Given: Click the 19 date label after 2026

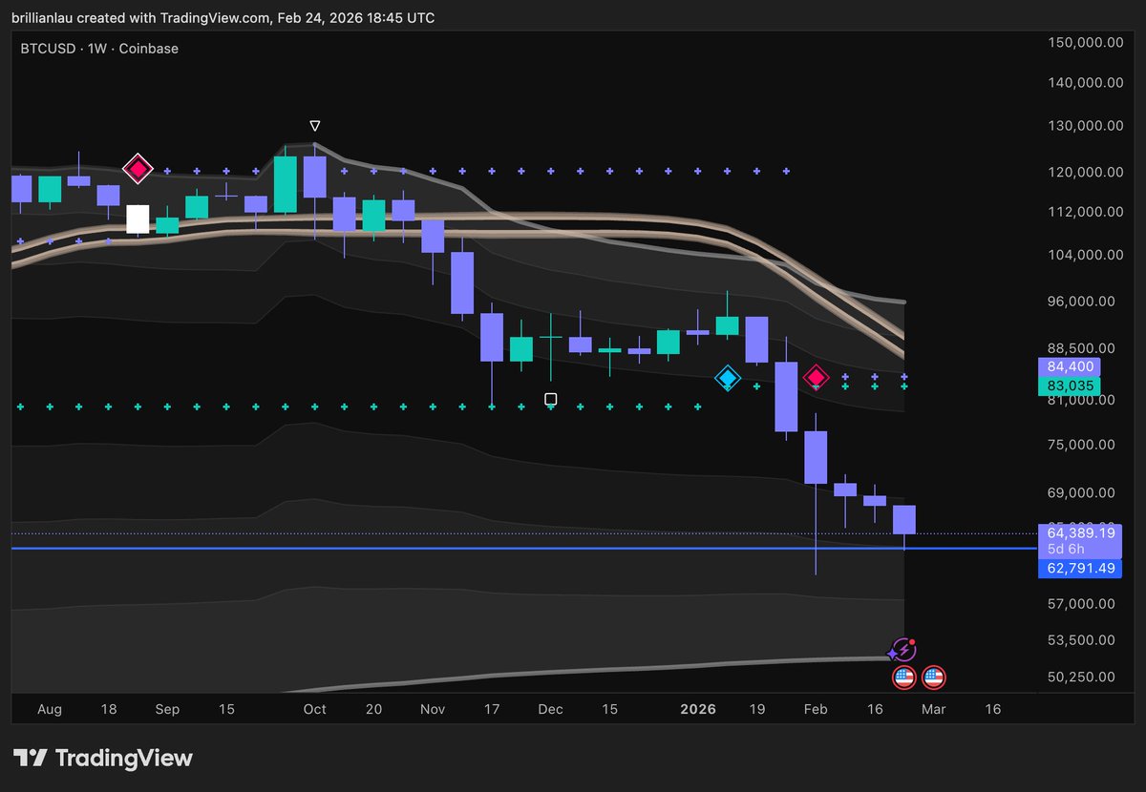Looking at the screenshot, I should 757,709.
